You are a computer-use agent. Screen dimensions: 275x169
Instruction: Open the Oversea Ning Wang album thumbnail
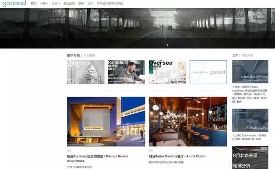(x=168, y=72)
